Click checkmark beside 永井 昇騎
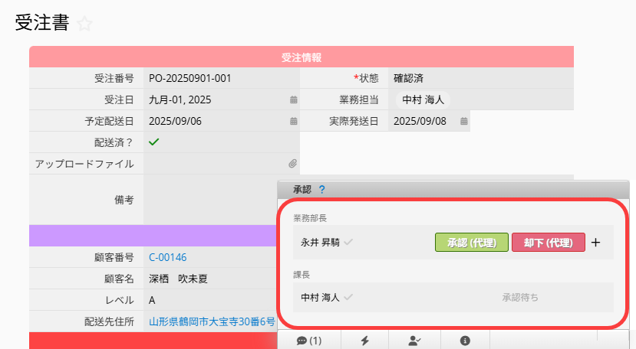 click(349, 243)
